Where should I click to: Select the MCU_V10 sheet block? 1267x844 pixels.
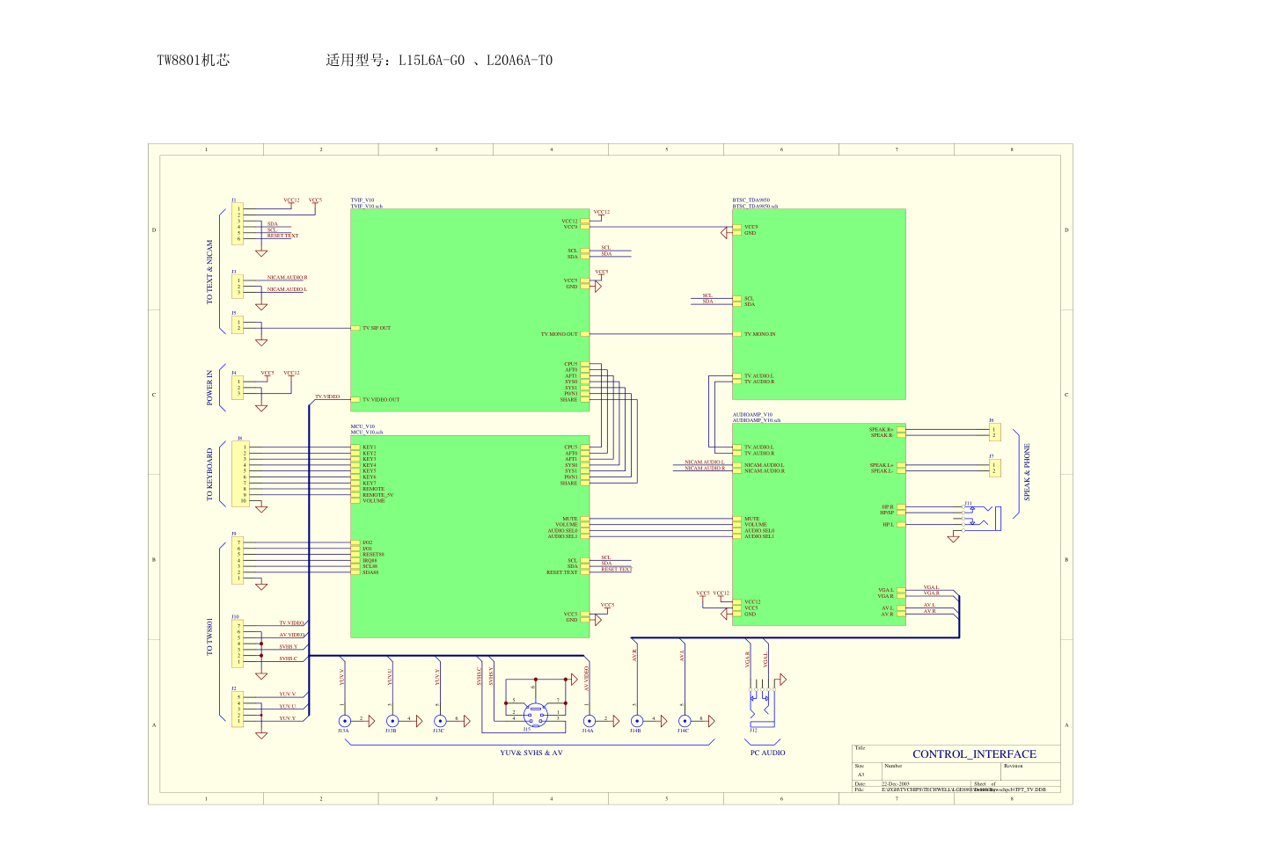coord(470,536)
